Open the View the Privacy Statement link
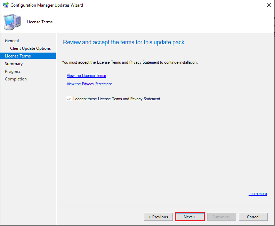This screenshot has height=226, width=275. (x=89, y=84)
